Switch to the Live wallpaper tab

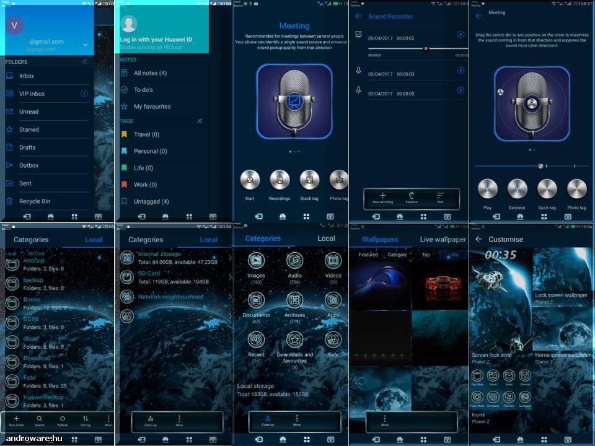coord(443,239)
